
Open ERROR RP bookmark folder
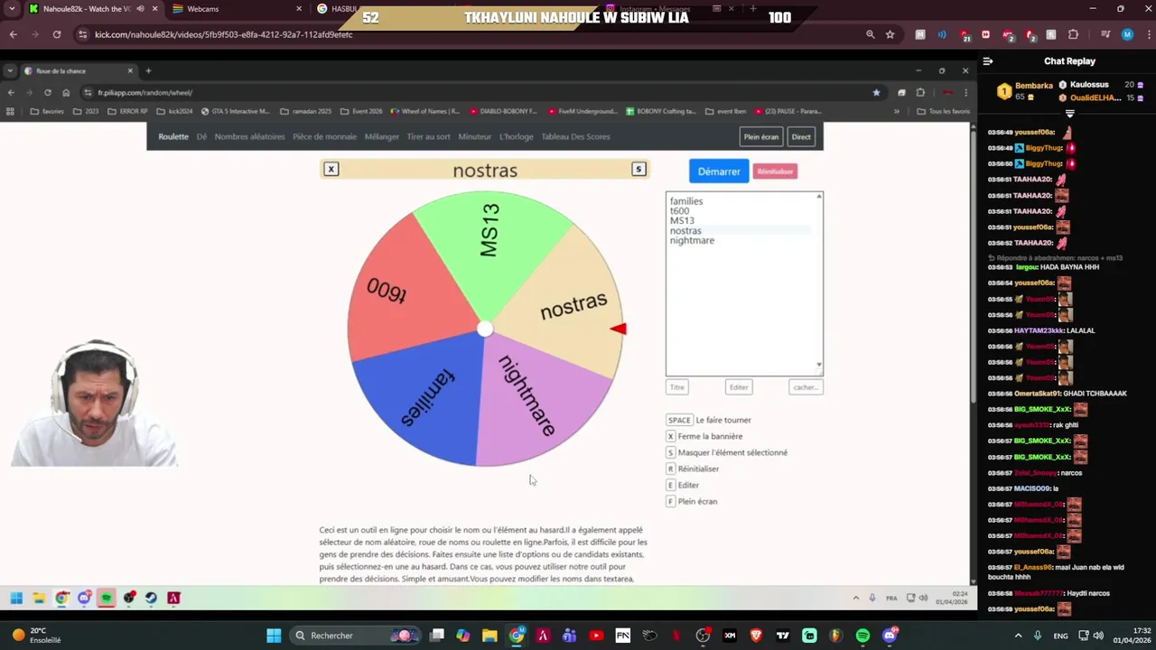(x=127, y=111)
